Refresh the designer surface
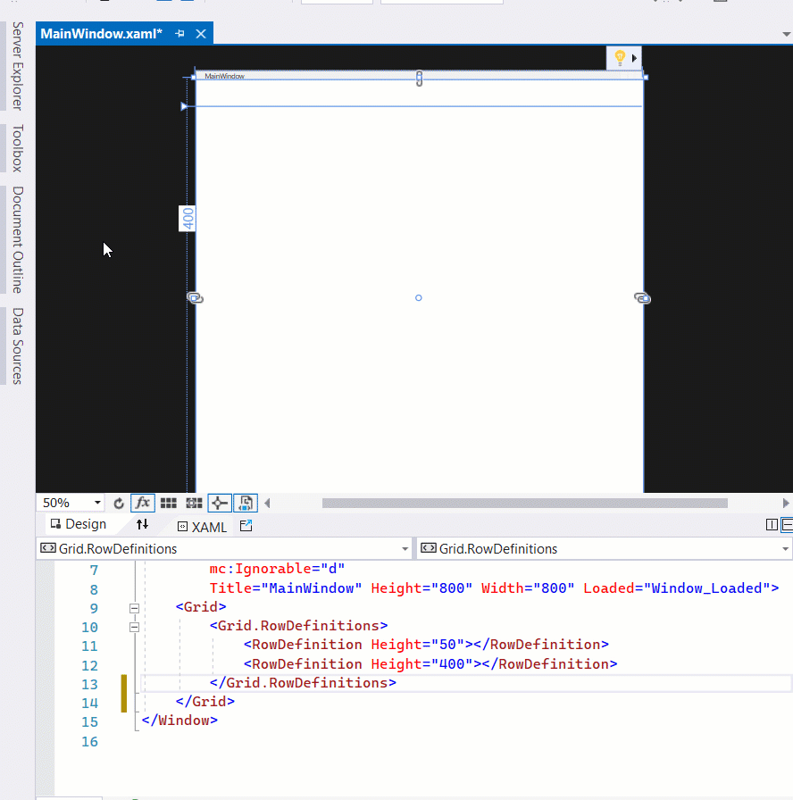The height and width of the screenshot is (800, 793). (119, 503)
